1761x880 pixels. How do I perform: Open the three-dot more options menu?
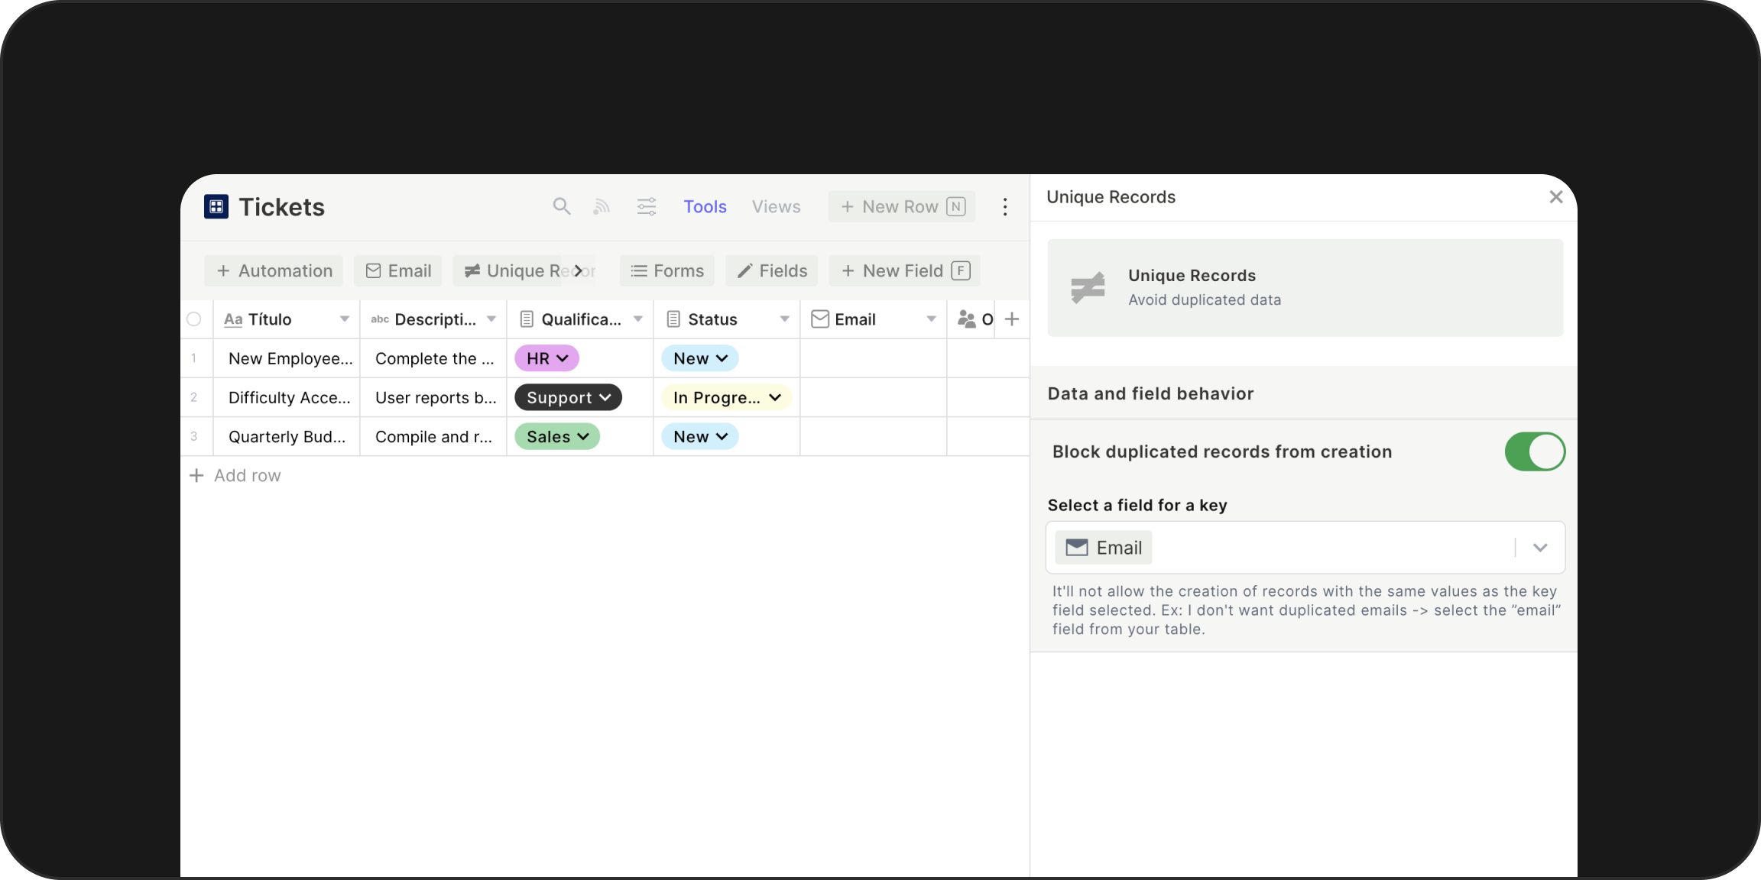pos(1005,206)
